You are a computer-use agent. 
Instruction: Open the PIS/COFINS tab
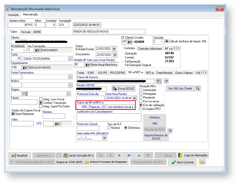(x=117, y=73)
